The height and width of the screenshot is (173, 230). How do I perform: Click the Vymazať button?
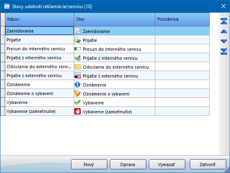click(167, 164)
